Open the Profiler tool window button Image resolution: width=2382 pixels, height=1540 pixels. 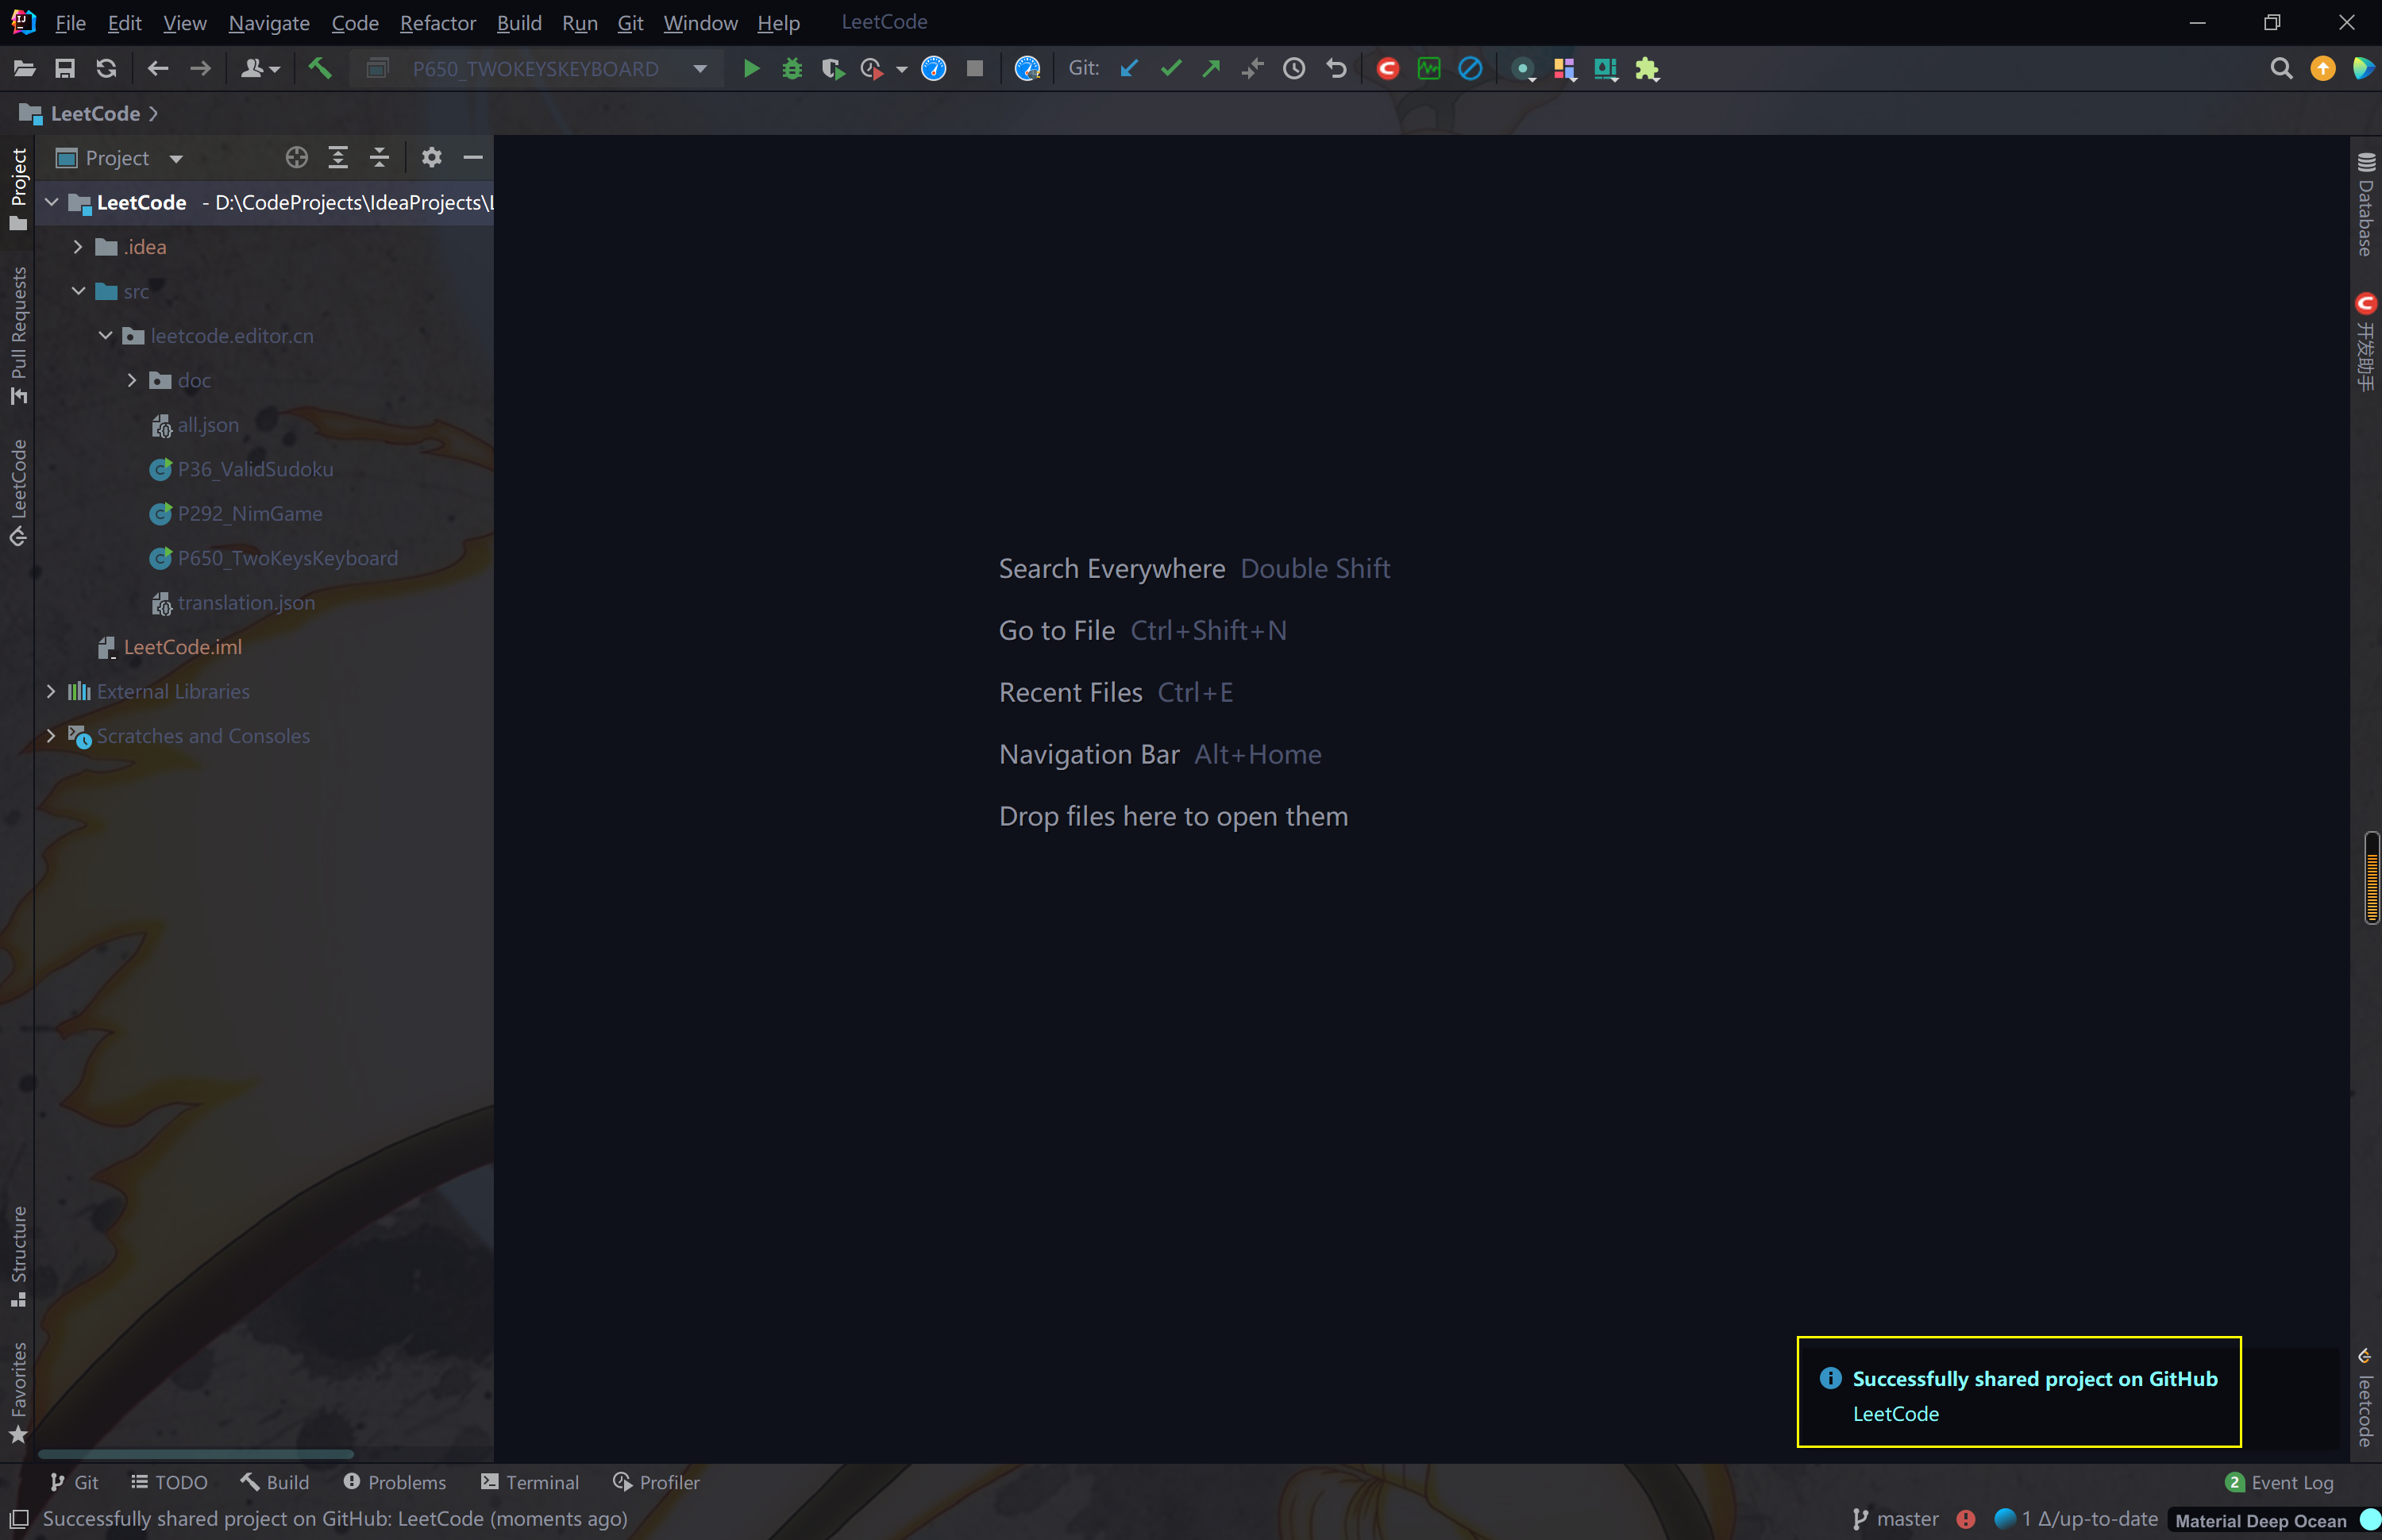(x=657, y=1482)
